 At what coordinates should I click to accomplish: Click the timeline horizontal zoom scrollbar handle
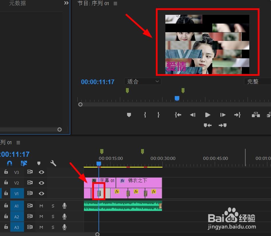pos(97,234)
